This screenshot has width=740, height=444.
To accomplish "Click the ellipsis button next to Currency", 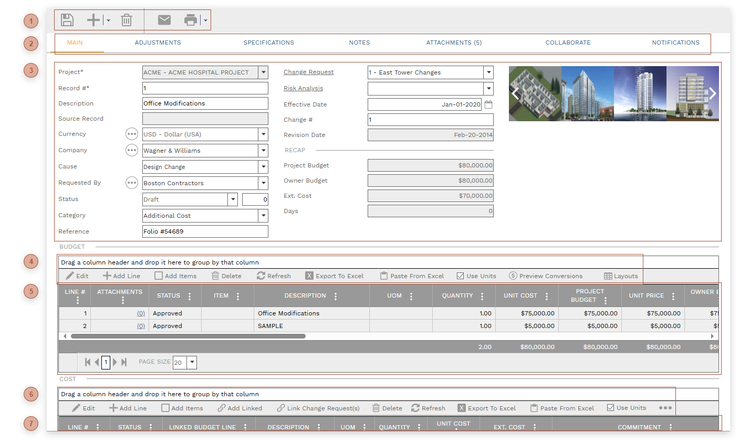I will [131, 134].
